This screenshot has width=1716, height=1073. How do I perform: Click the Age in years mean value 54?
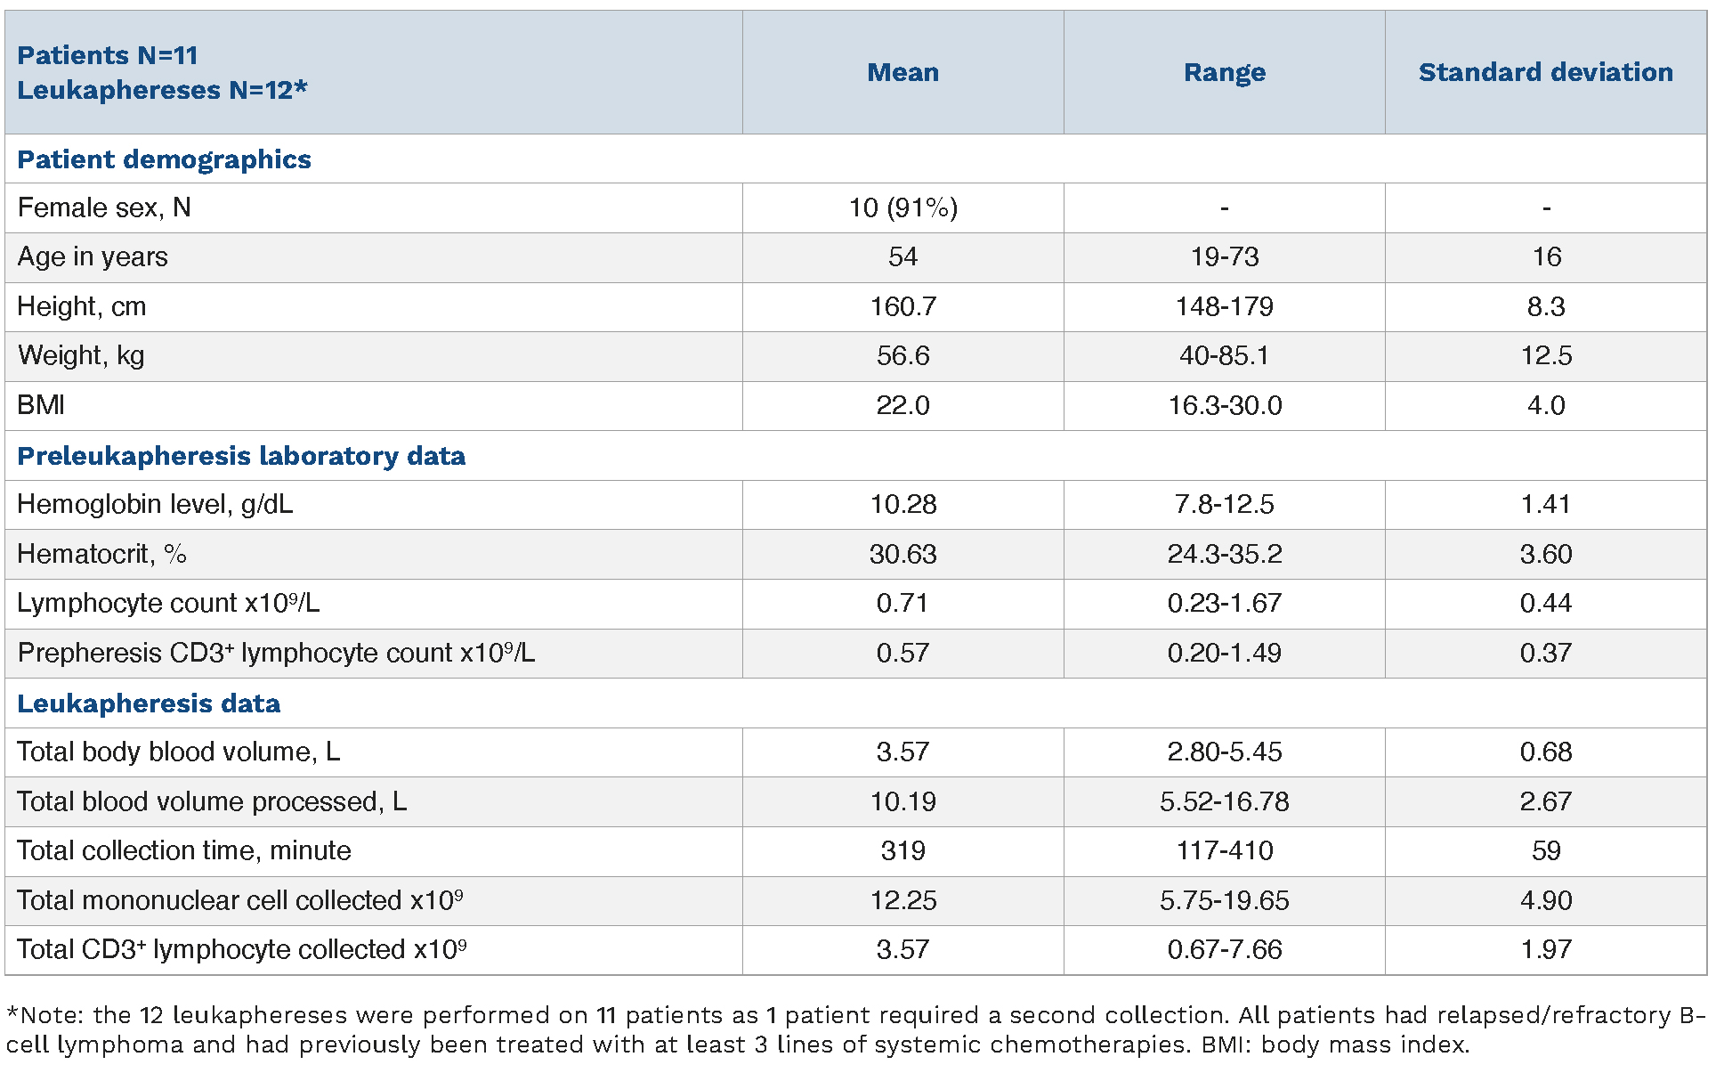coord(903,257)
